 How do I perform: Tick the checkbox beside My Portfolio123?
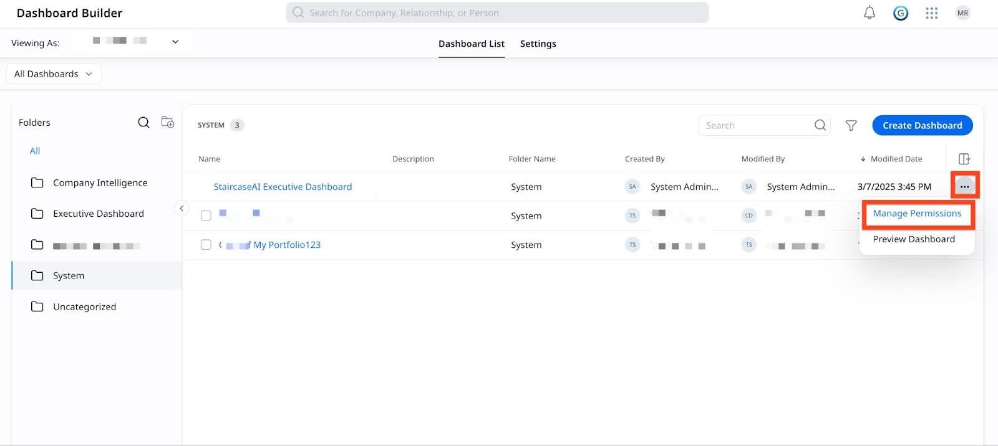(206, 245)
